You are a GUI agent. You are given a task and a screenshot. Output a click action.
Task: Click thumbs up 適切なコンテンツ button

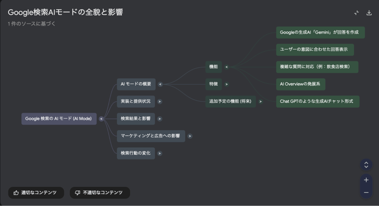coord(36,193)
